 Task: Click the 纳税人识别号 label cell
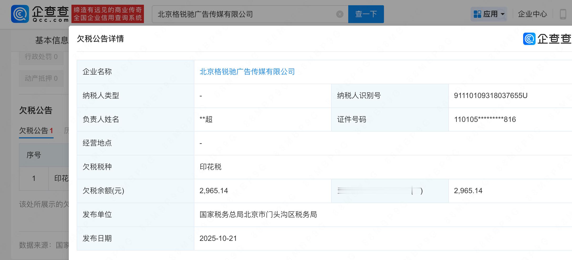coord(390,96)
